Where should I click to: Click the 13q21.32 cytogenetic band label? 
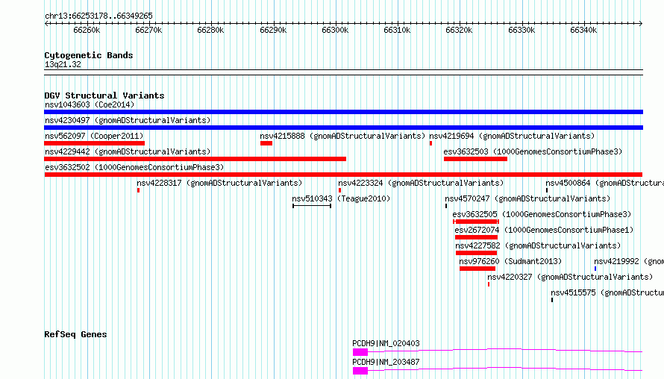(x=63, y=64)
